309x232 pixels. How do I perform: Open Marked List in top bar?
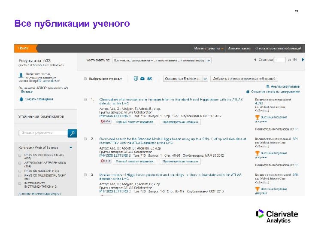coord(278,48)
